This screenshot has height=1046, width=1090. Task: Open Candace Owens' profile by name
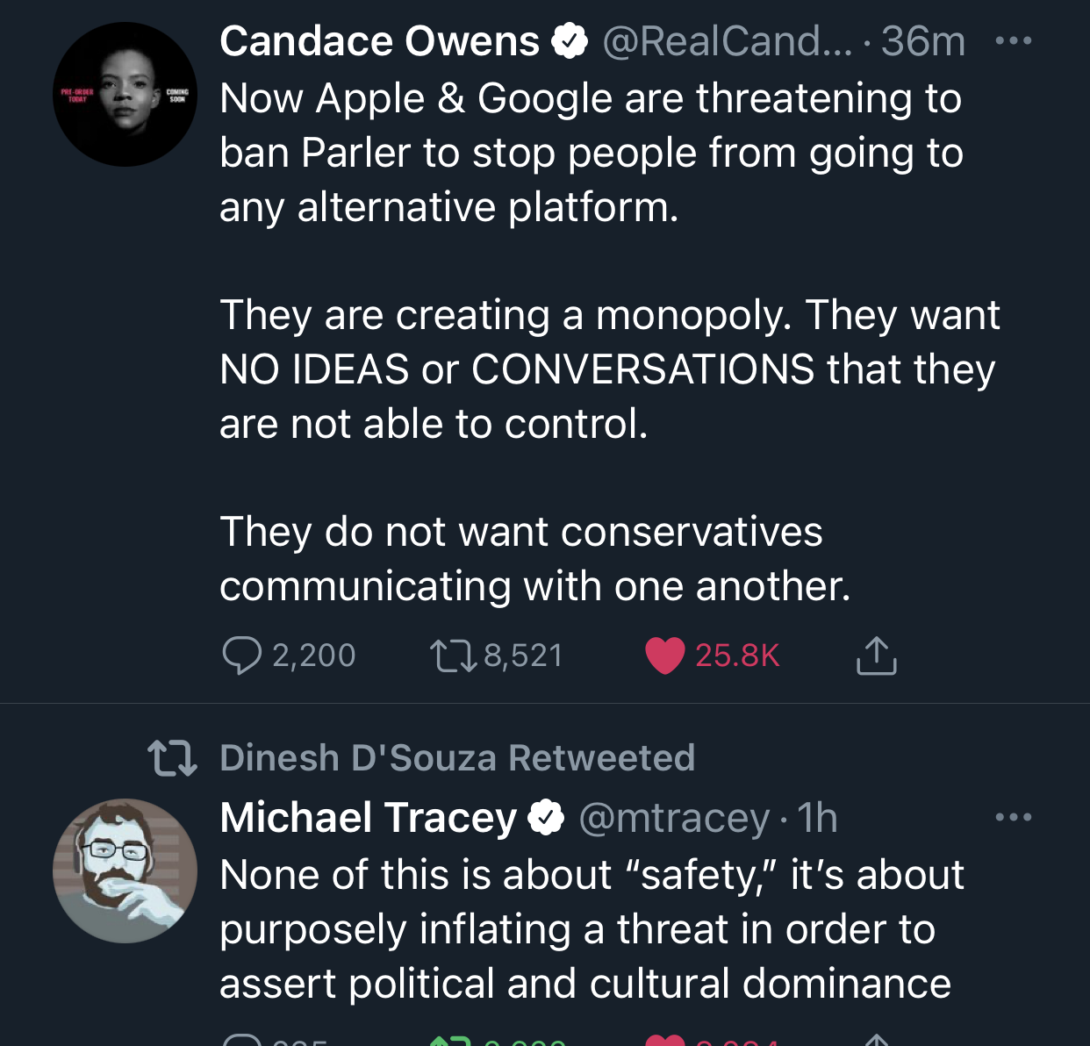[x=379, y=41]
